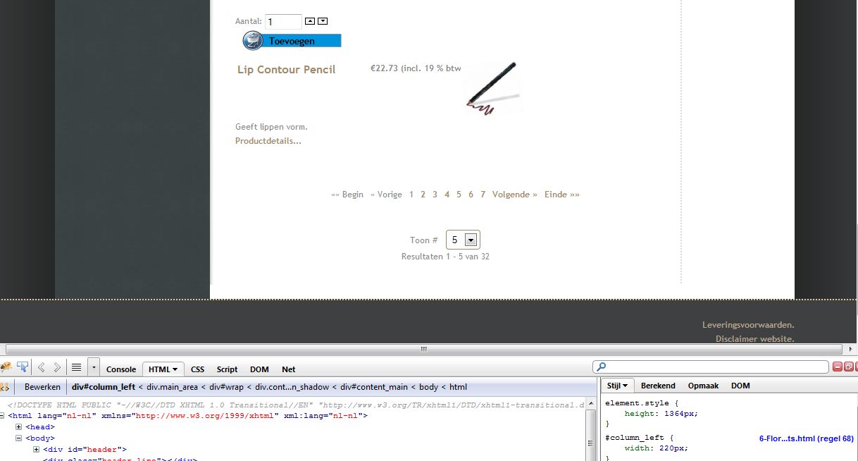This screenshot has height=461, width=858.
Task: Go forward with Firebug's right arrow
Action: (57, 367)
